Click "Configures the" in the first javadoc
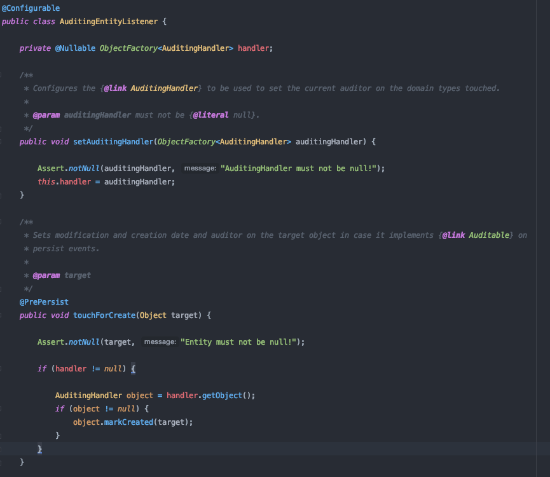Image resolution: width=550 pixels, height=477 pixels. 64,88
